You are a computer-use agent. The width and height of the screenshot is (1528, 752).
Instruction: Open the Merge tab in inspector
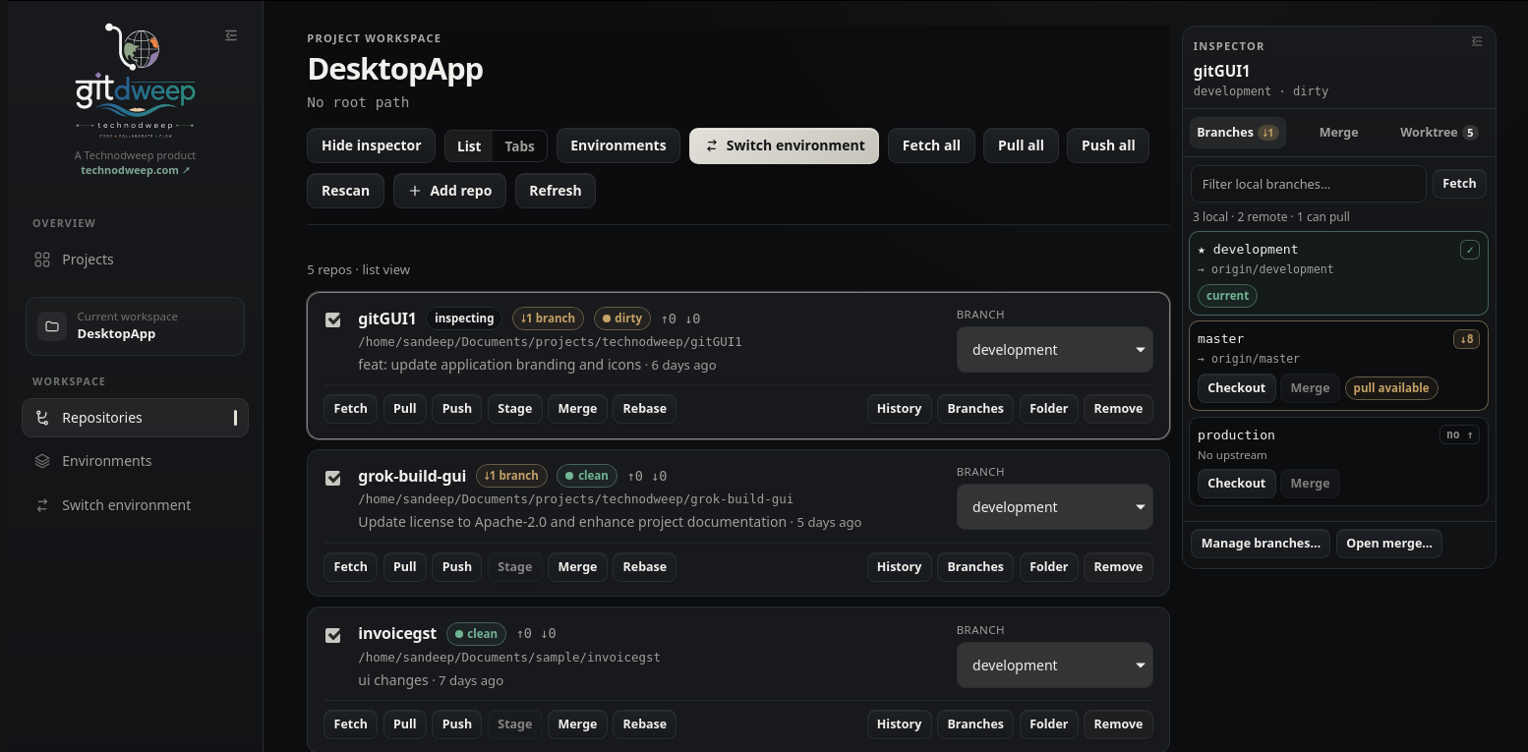pos(1338,133)
